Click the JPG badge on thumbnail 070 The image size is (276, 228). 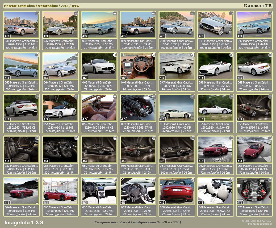click(270, 179)
